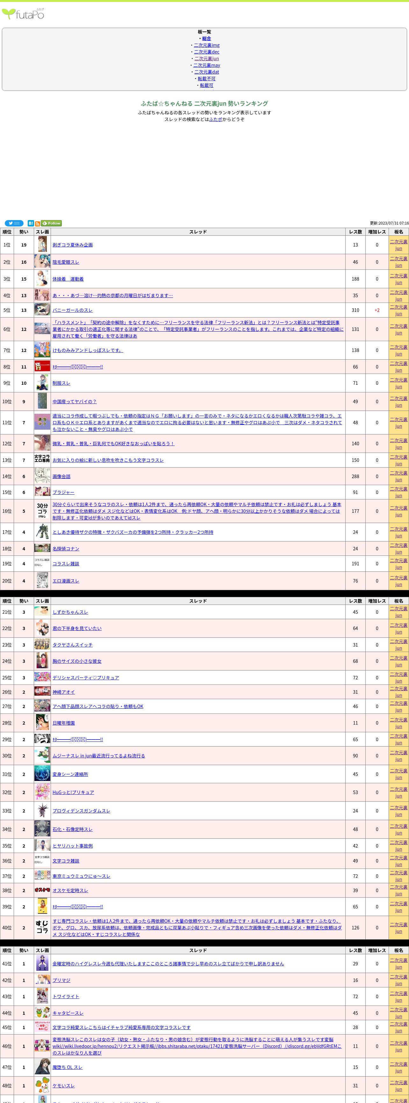Go to the 二次元裏may board

tap(206, 66)
